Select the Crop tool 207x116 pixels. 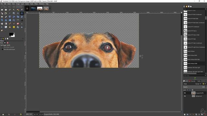click(6, 17)
